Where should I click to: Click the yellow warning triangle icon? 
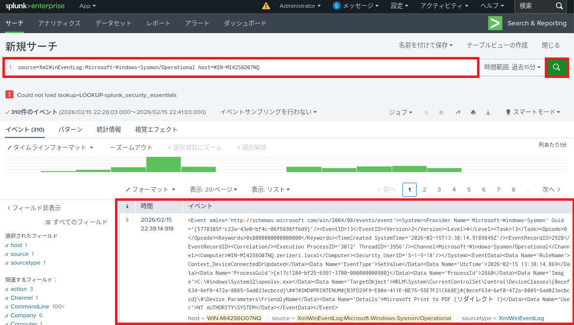(266, 6)
